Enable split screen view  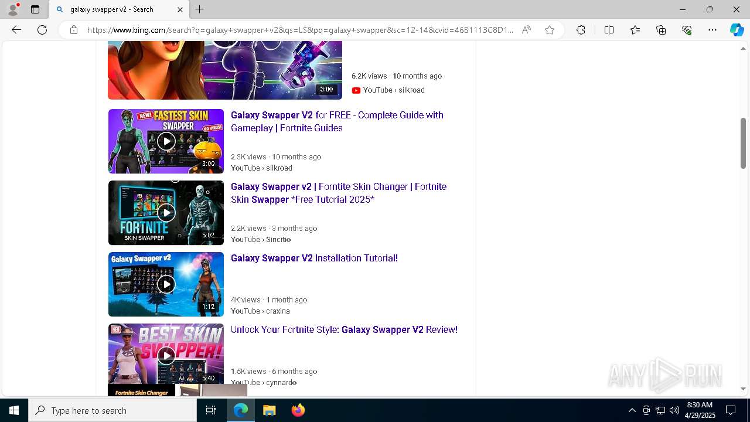(x=609, y=30)
